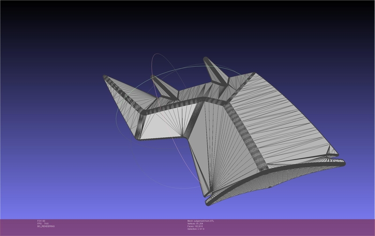This screenshot has height=236, width=375.
Task: Click the far right tip of the mesh
Action: pos(344,162)
